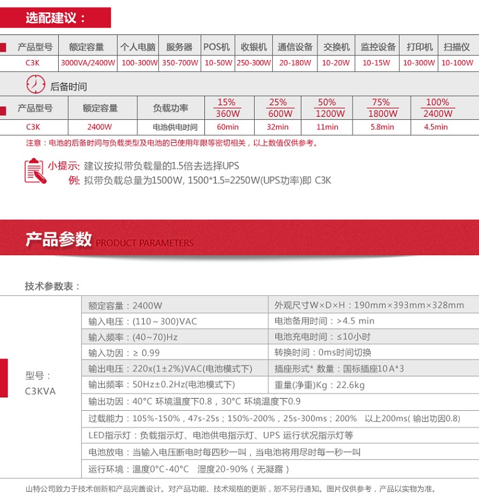Click the 输入频率 (40~70)Hz row
The height and width of the screenshot is (504, 479).
[x=175, y=337]
